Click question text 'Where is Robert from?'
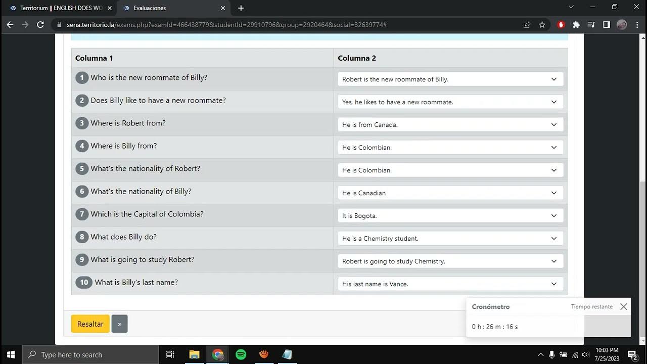This screenshot has height=364, width=647. (128, 123)
